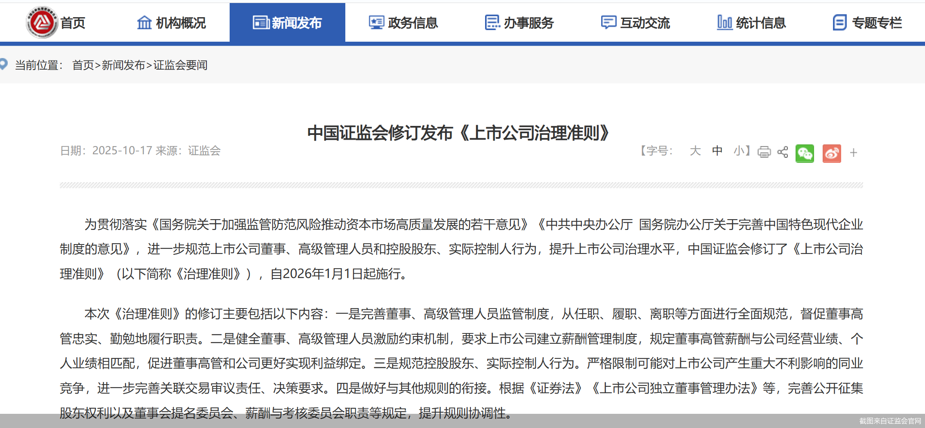The image size is (925, 428).
Task: Set font size to 大
Action: pos(695,151)
